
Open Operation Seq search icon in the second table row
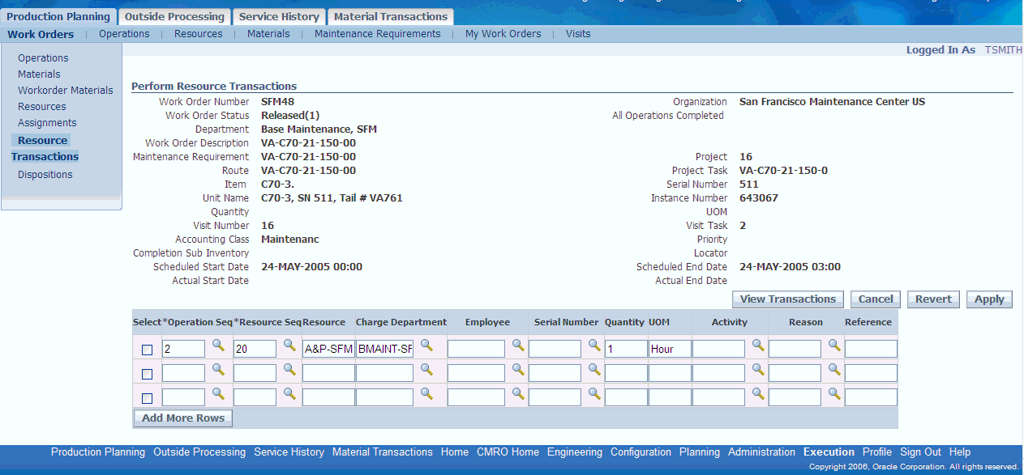click(218, 370)
